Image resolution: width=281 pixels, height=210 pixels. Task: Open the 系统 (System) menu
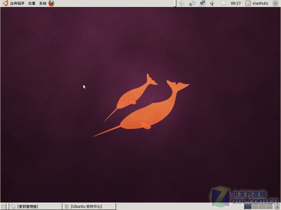(x=43, y=3)
